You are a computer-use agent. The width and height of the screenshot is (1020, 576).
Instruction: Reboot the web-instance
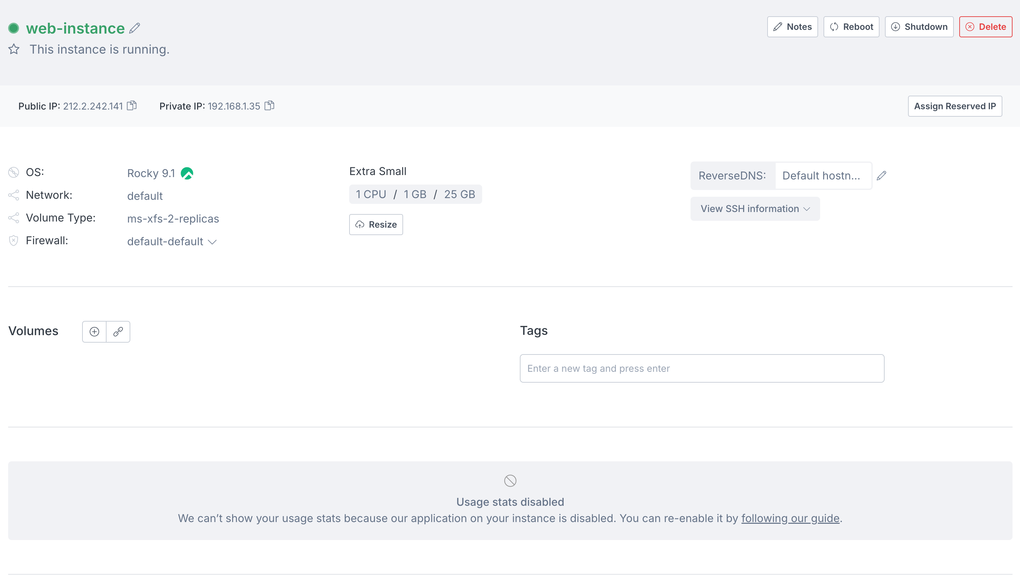pos(851,27)
